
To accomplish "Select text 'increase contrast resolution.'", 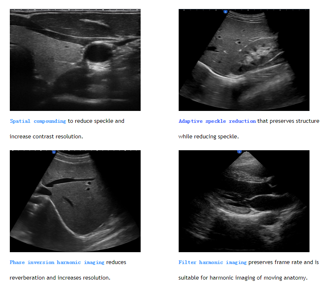I will point(46,137).
